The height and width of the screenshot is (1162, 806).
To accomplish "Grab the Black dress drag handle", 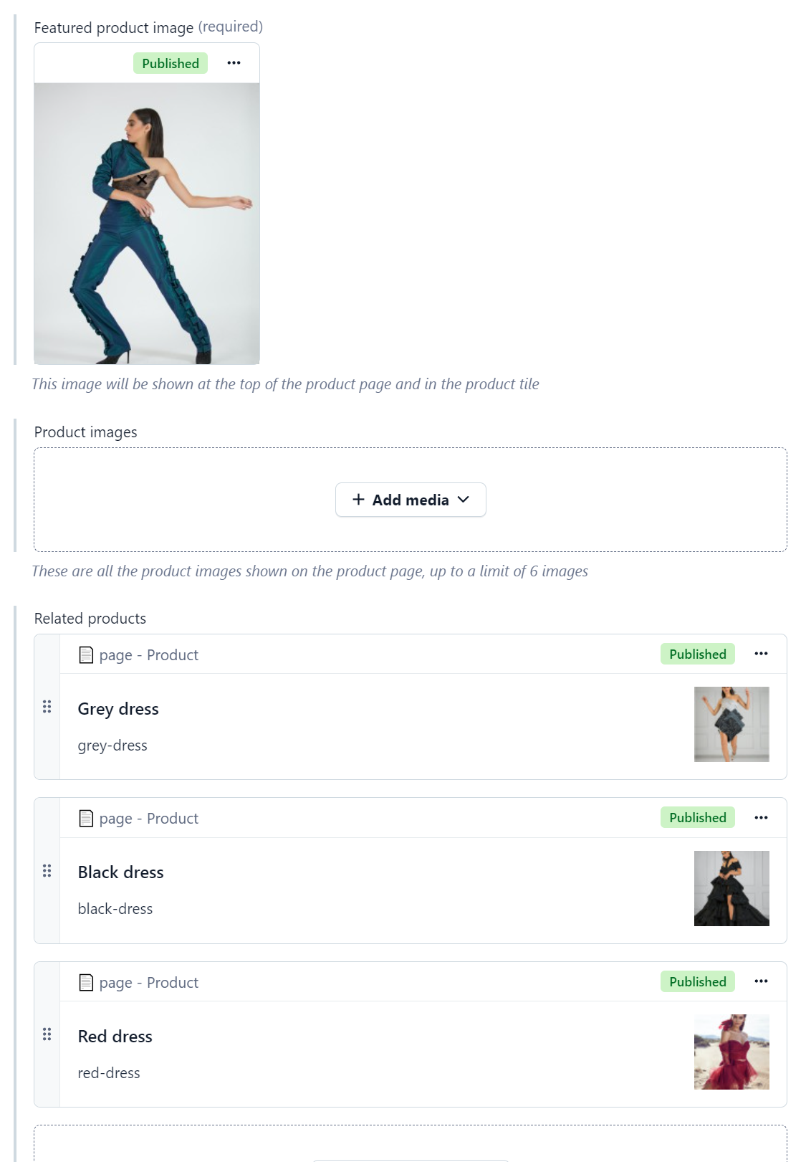I will coord(47,870).
